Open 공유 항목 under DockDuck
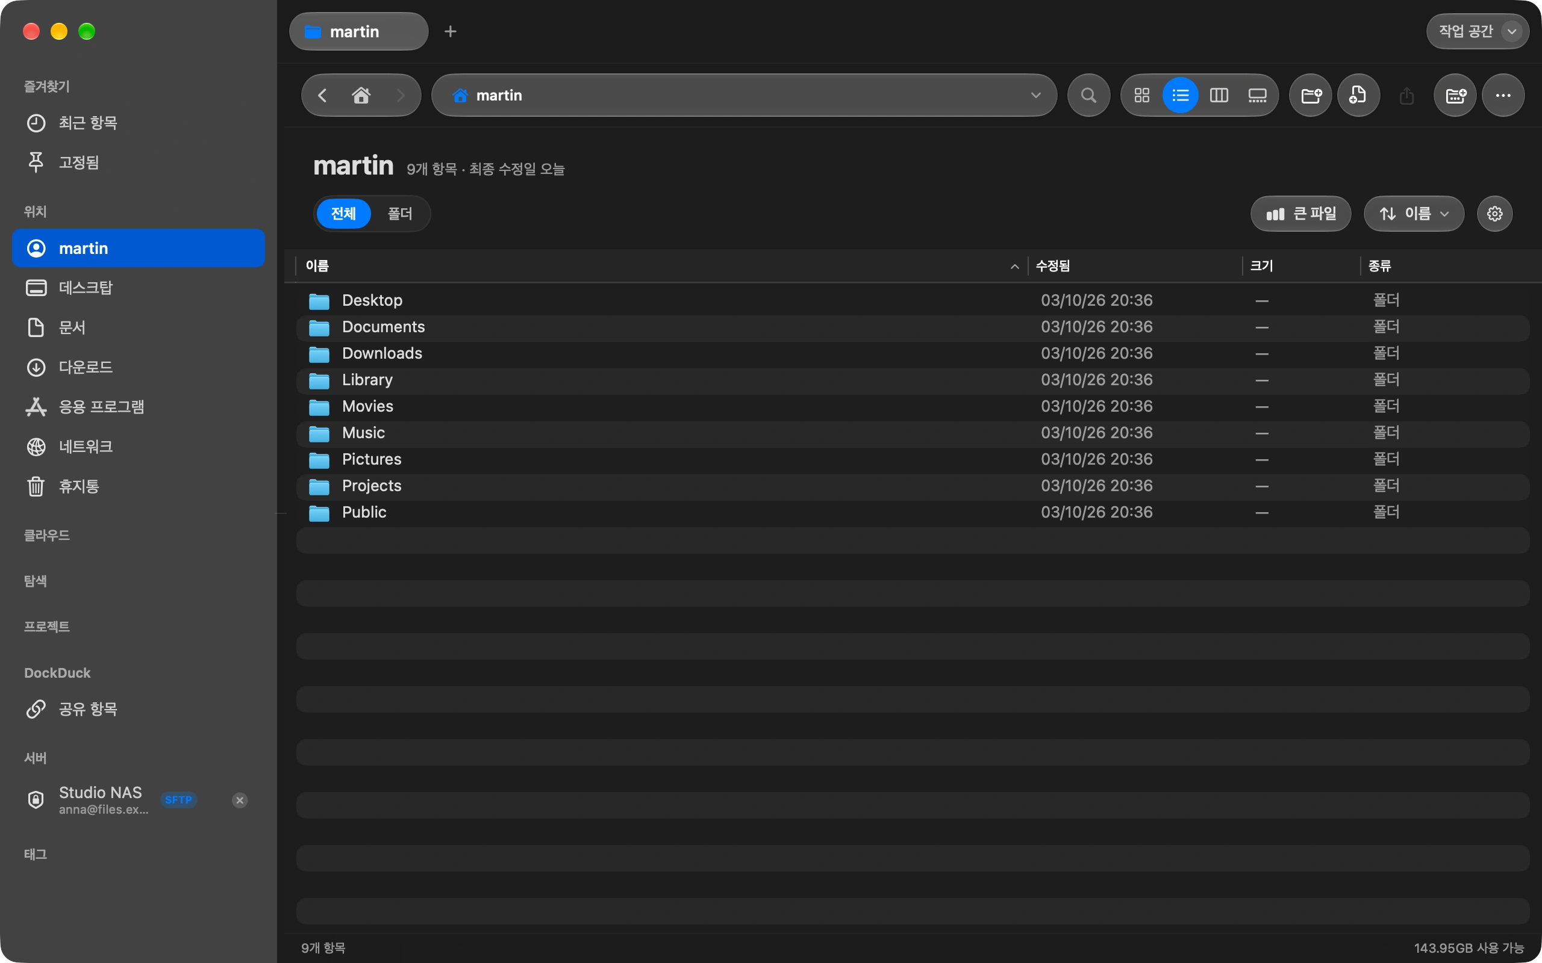The image size is (1542, 963). tap(139, 709)
